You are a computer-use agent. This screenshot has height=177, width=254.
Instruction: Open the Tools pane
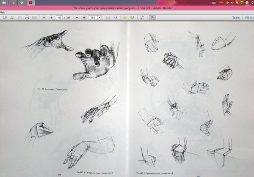pyautogui.click(x=236, y=18)
